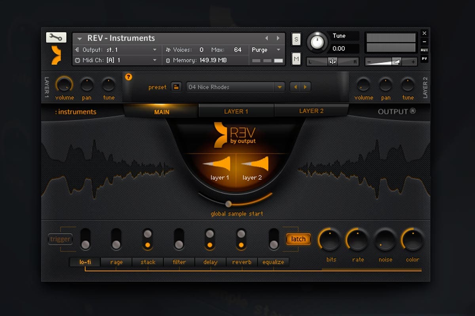Click the rate knob

click(x=357, y=240)
